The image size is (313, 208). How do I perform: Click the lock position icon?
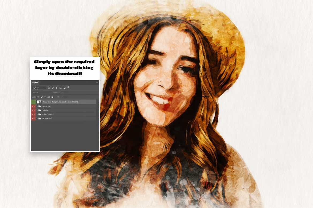[45, 97]
